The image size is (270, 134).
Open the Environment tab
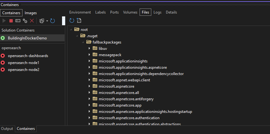pos(80,12)
